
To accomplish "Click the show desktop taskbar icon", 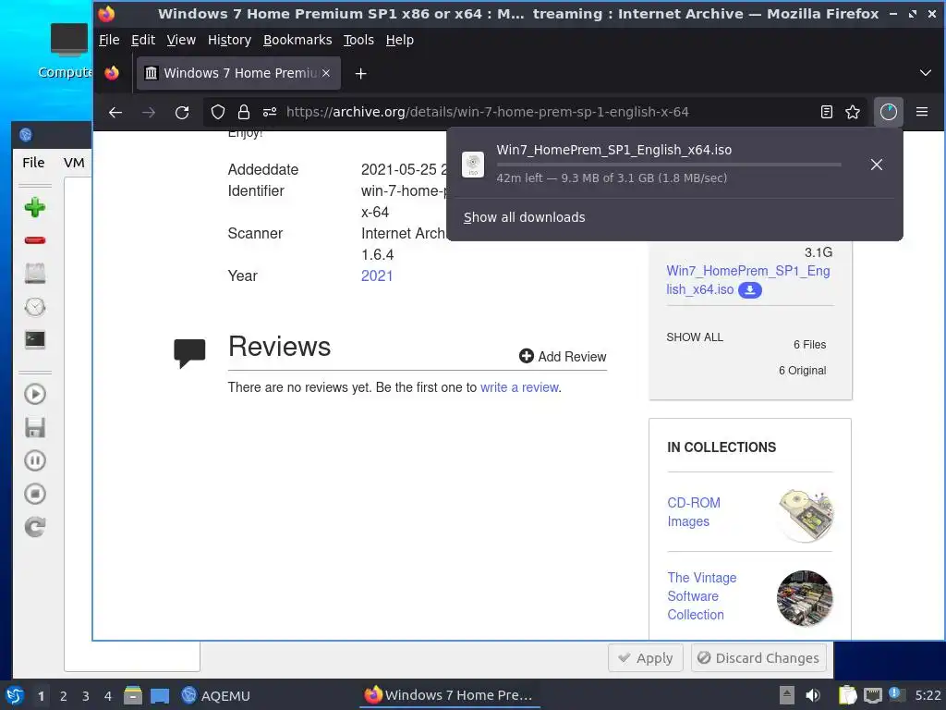I will [x=160, y=695].
